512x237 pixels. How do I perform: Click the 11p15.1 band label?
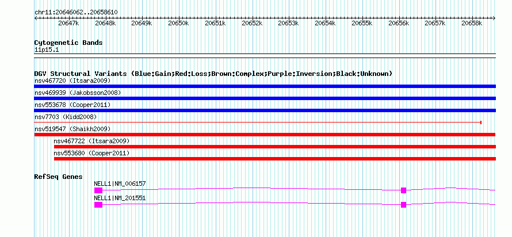click(47, 50)
